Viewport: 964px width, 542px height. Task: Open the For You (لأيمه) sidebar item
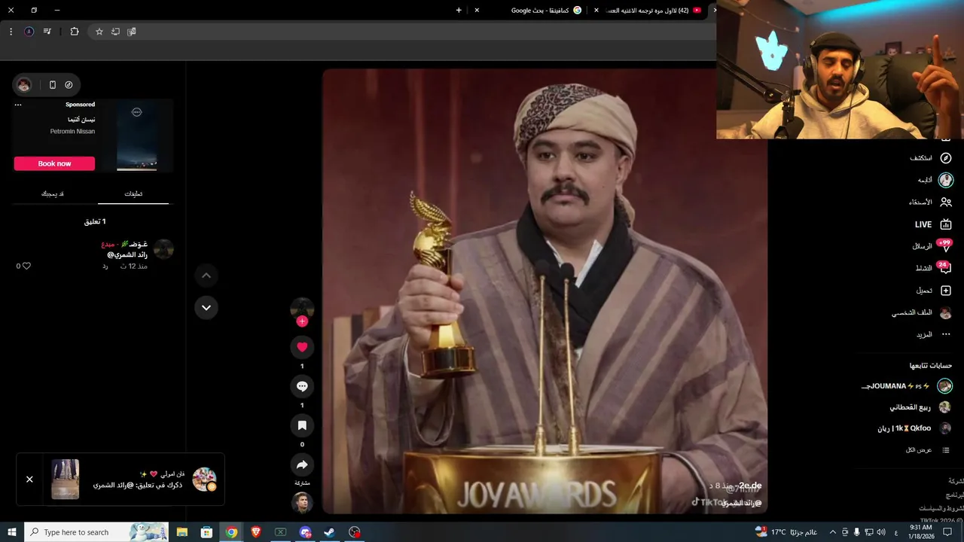point(934,180)
